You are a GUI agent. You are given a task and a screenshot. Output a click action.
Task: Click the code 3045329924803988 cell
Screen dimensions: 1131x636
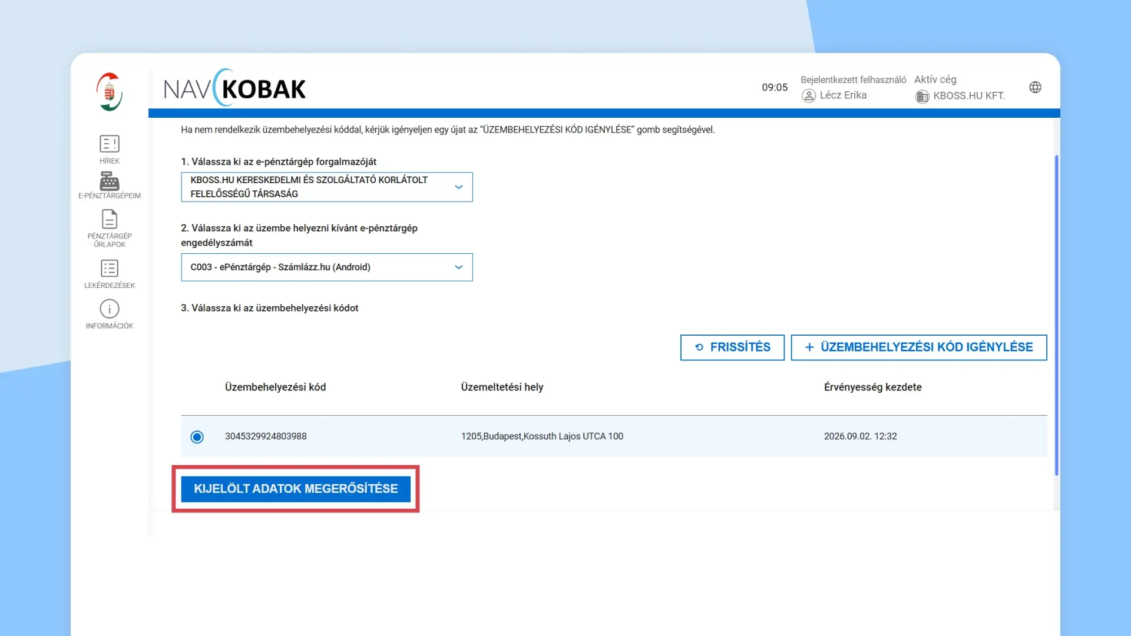click(x=266, y=436)
